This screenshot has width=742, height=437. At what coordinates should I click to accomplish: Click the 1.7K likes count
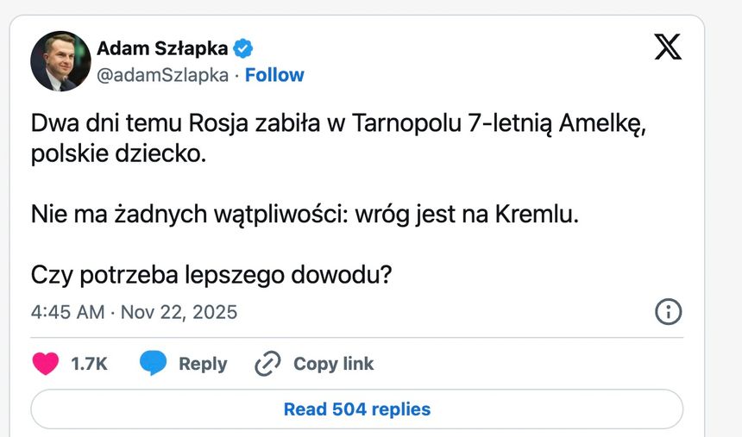click(89, 364)
